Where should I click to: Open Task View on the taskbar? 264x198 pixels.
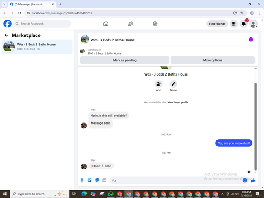(x=74, y=194)
